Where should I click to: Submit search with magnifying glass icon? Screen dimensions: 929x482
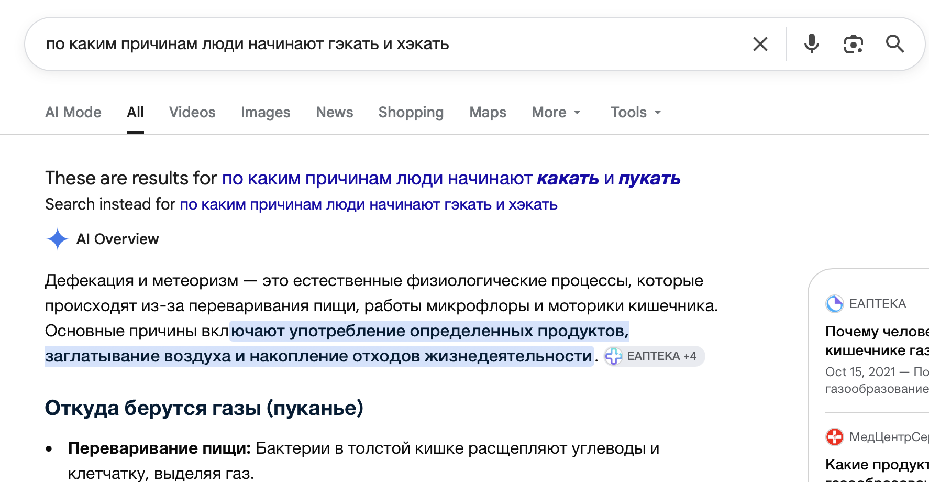coord(895,44)
